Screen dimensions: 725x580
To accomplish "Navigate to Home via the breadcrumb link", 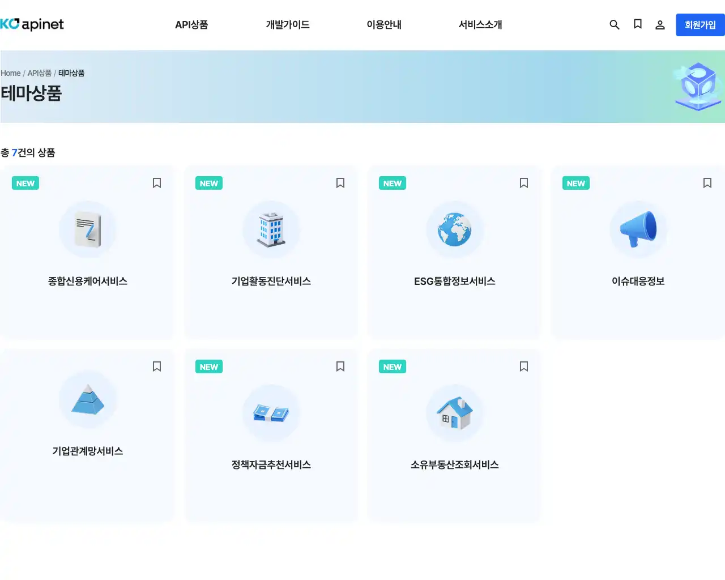I will (x=10, y=73).
